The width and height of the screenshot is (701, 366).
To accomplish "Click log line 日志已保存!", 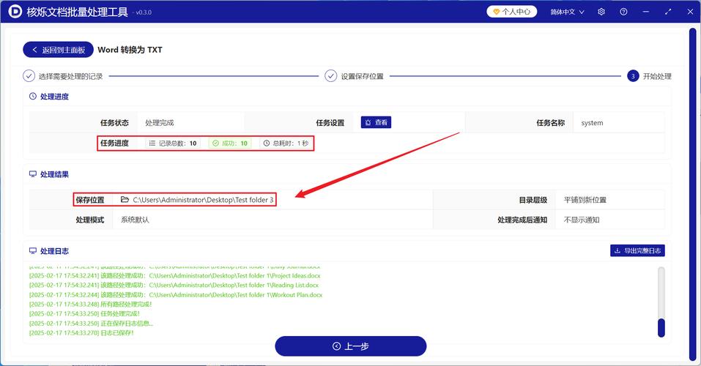I will (x=81, y=333).
